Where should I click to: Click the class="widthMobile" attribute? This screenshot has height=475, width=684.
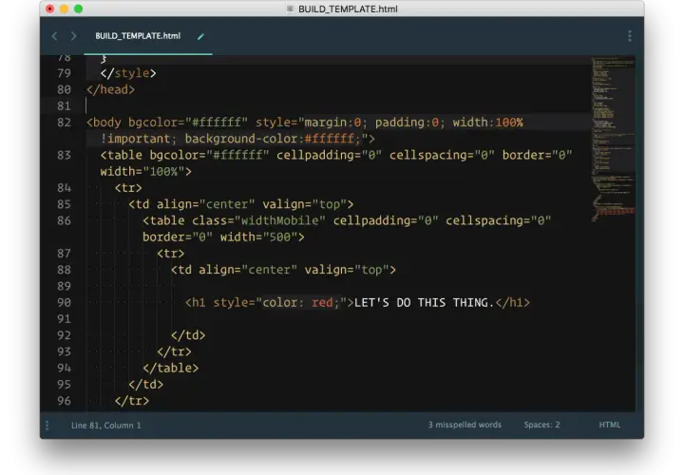(258, 220)
